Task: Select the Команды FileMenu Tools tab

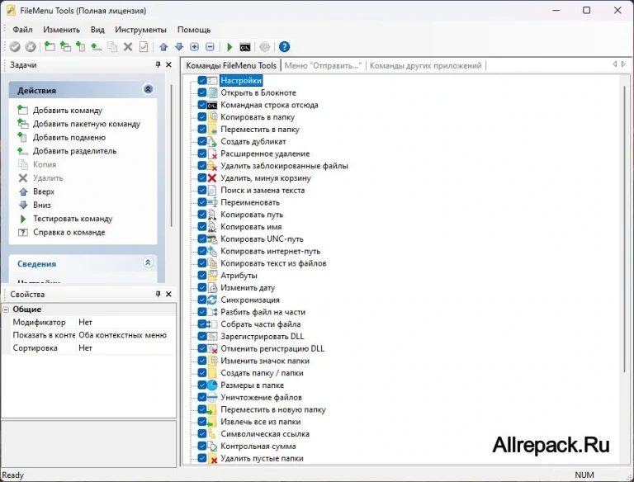Action: (x=231, y=65)
